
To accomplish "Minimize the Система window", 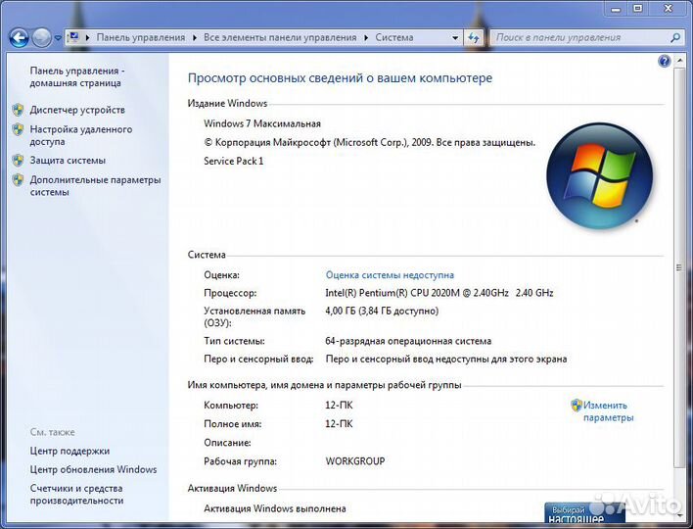I will pyautogui.click(x=617, y=9).
